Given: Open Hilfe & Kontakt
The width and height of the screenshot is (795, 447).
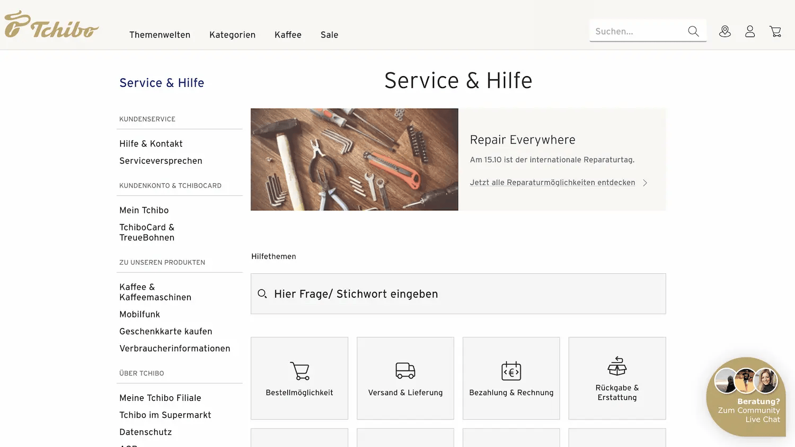Looking at the screenshot, I should click(x=151, y=144).
